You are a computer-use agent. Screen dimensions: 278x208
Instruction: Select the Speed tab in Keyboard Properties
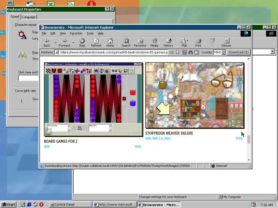coord(15,17)
